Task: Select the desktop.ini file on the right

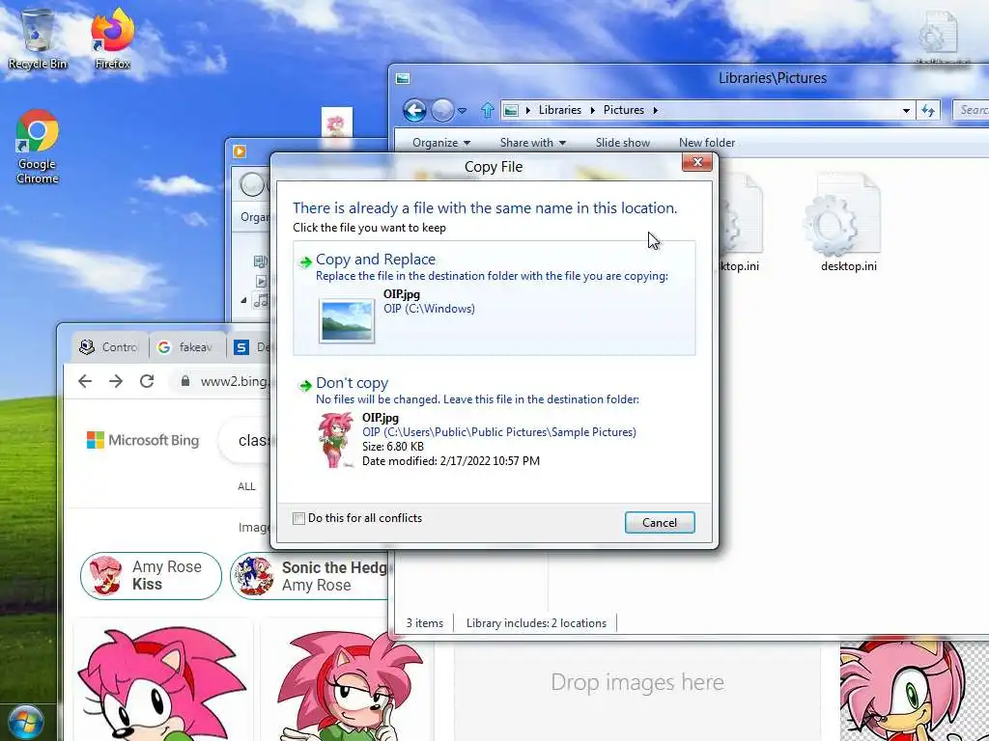Action: click(848, 224)
